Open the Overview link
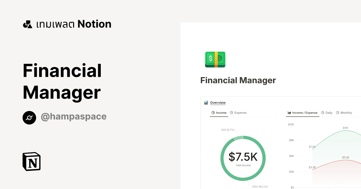This screenshot has height=189, width=361. [218, 102]
